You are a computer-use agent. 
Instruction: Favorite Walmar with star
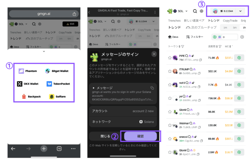170,125
